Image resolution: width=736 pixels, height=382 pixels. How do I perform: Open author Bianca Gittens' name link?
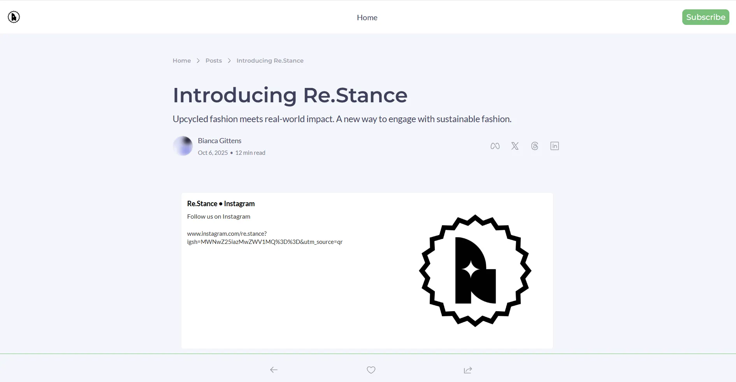[x=220, y=141]
